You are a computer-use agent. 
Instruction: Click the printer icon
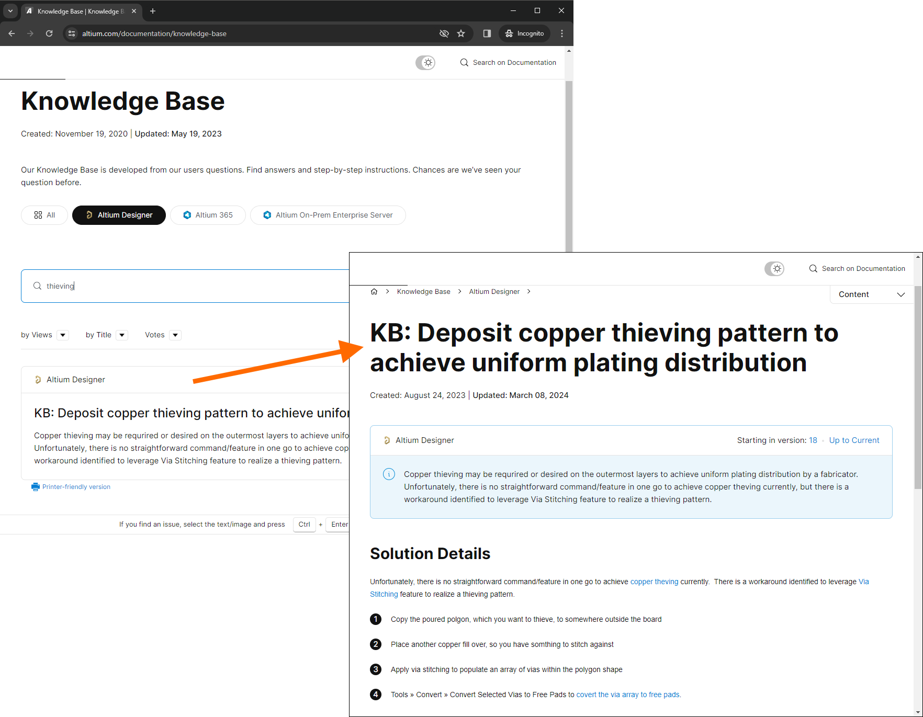pos(36,487)
